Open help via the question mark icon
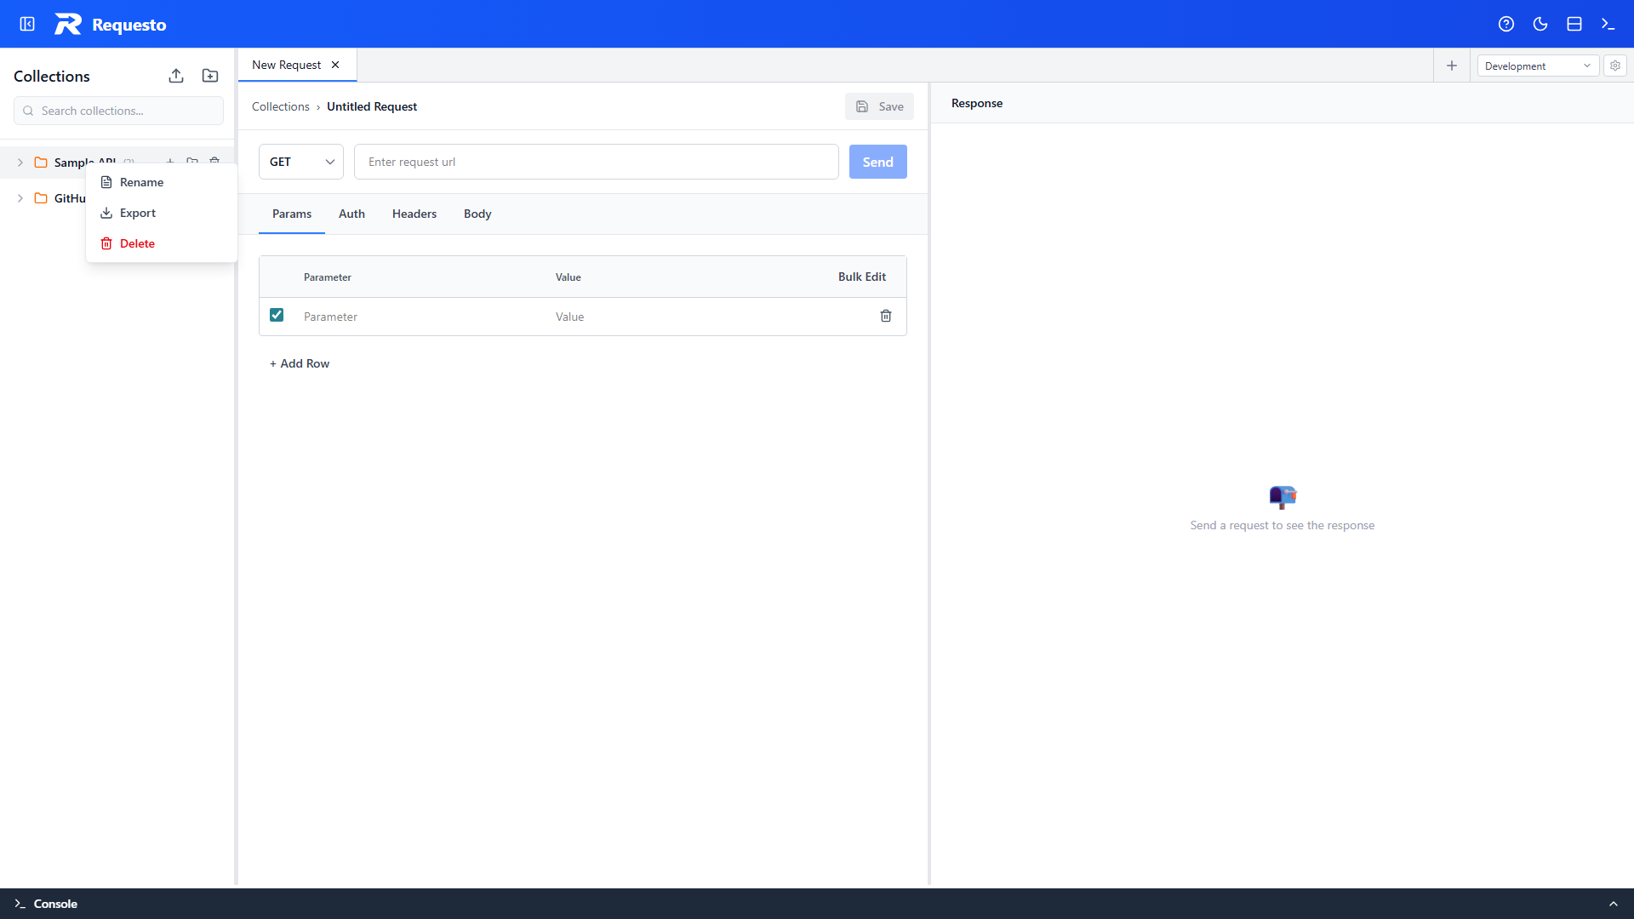This screenshot has height=919, width=1634. click(1506, 24)
